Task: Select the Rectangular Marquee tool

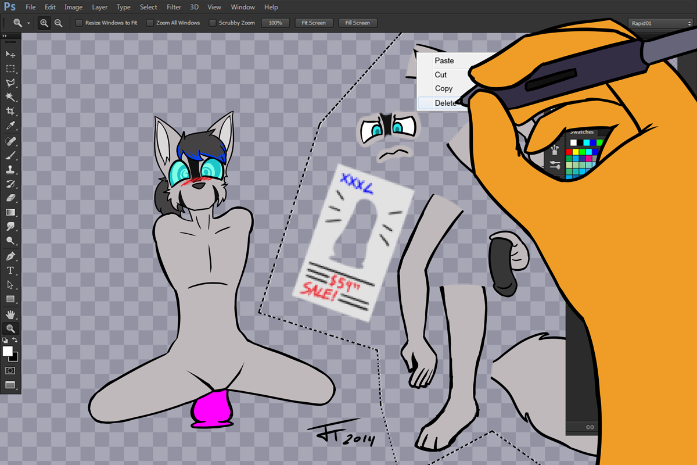Action: click(x=10, y=69)
